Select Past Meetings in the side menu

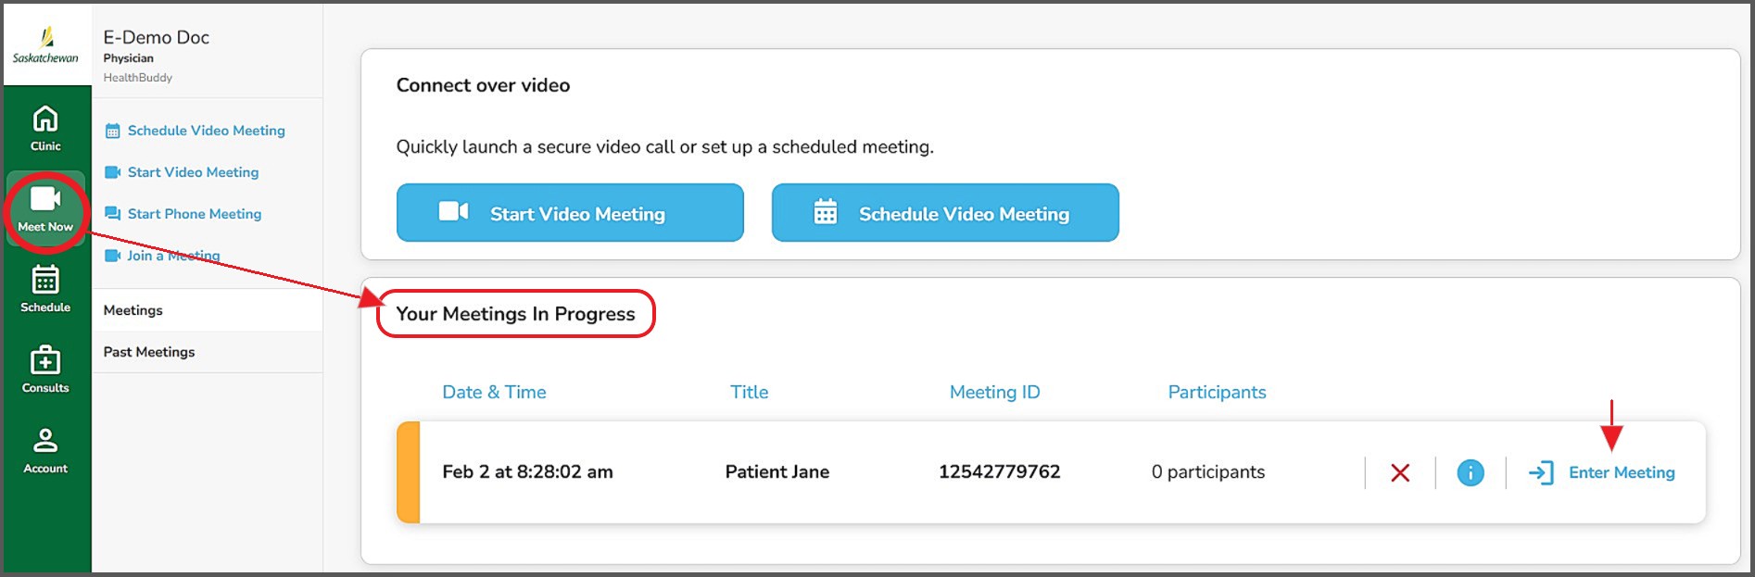coord(149,352)
